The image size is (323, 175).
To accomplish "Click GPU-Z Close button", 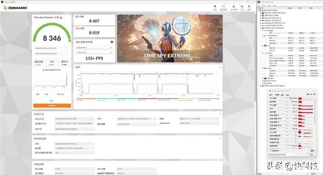I will pyautogui.click(x=311, y=154).
